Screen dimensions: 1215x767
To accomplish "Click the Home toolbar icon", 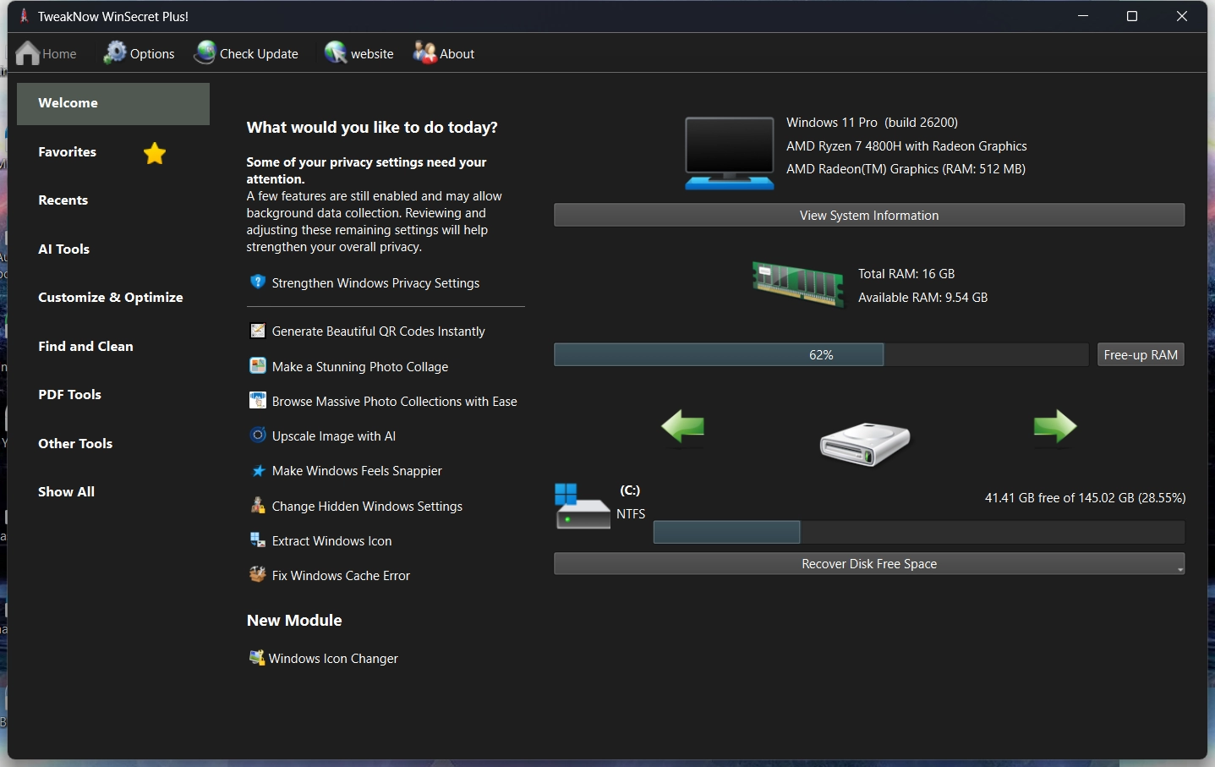I will coord(28,53).
